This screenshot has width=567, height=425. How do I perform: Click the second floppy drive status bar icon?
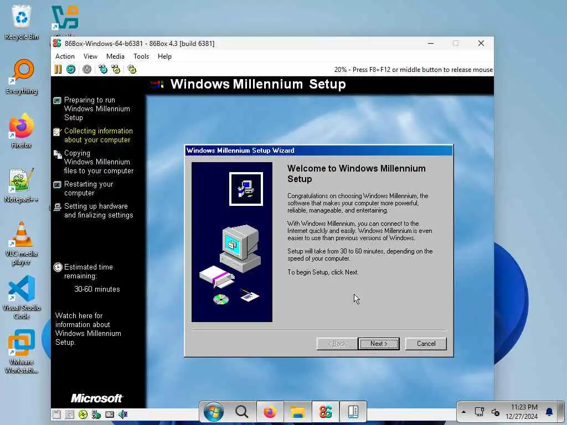70,414
